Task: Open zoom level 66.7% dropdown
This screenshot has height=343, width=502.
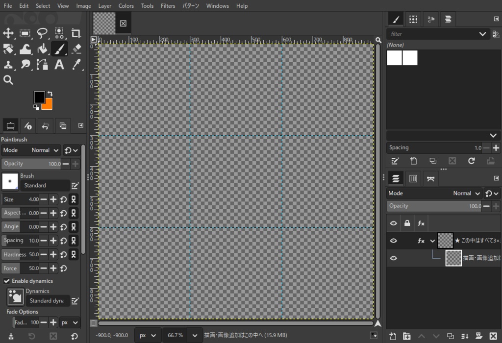Action: point(195,335)
